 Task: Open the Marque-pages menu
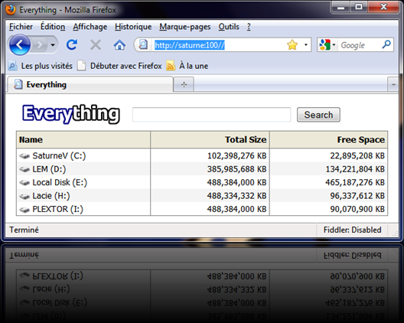[x=184, y=27]
